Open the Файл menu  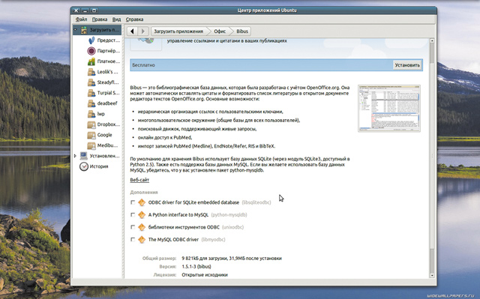tap(82, 19)
